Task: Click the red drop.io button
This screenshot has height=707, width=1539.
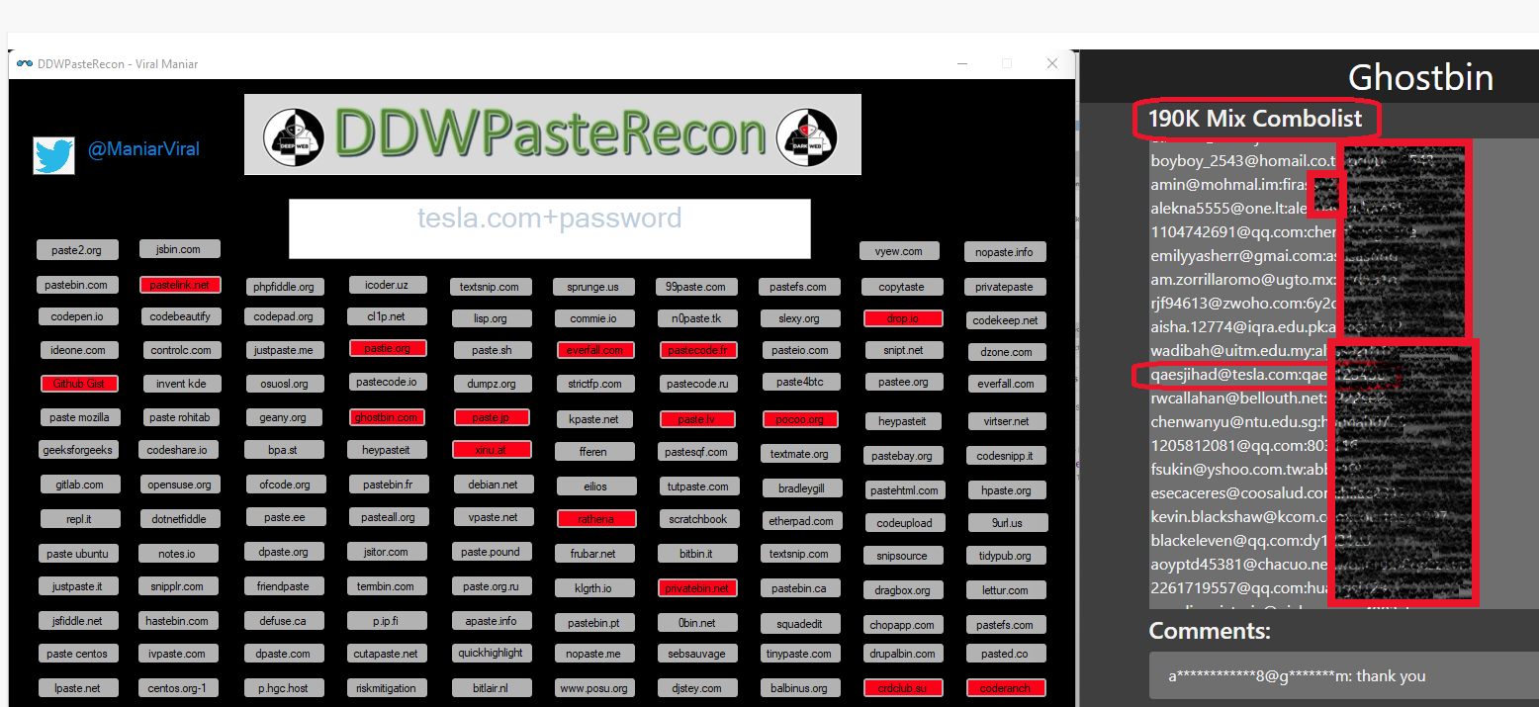Action: click(903, 319)
